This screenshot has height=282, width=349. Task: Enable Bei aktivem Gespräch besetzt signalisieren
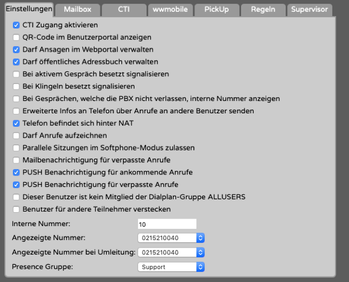[x=16, y=74]
